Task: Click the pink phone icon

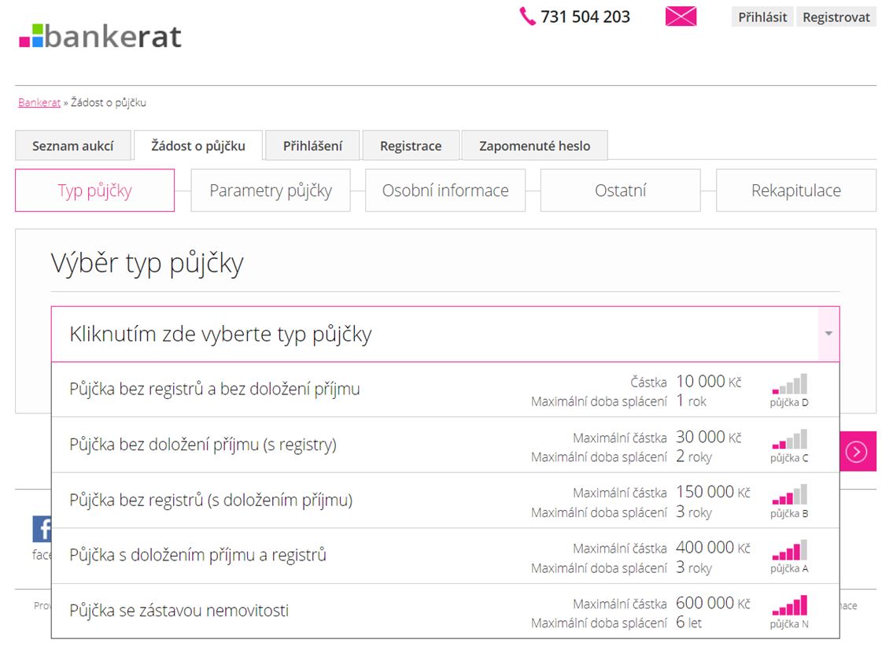Action: click(x=527, y=17)
